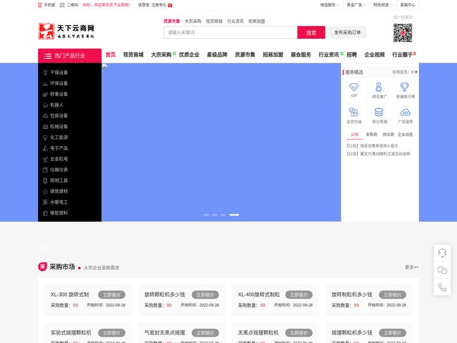Click the large QR code image
Screen dimensions: 457x343
pyautogui.click(x=403, y=32)
